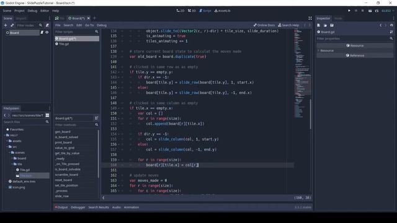Viewport: 397px width, 223px height.
Task: Expand the assets folder
Action: [x=7, y=141]
